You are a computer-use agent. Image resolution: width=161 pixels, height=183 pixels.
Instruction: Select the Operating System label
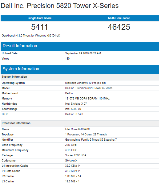[13, 83]
